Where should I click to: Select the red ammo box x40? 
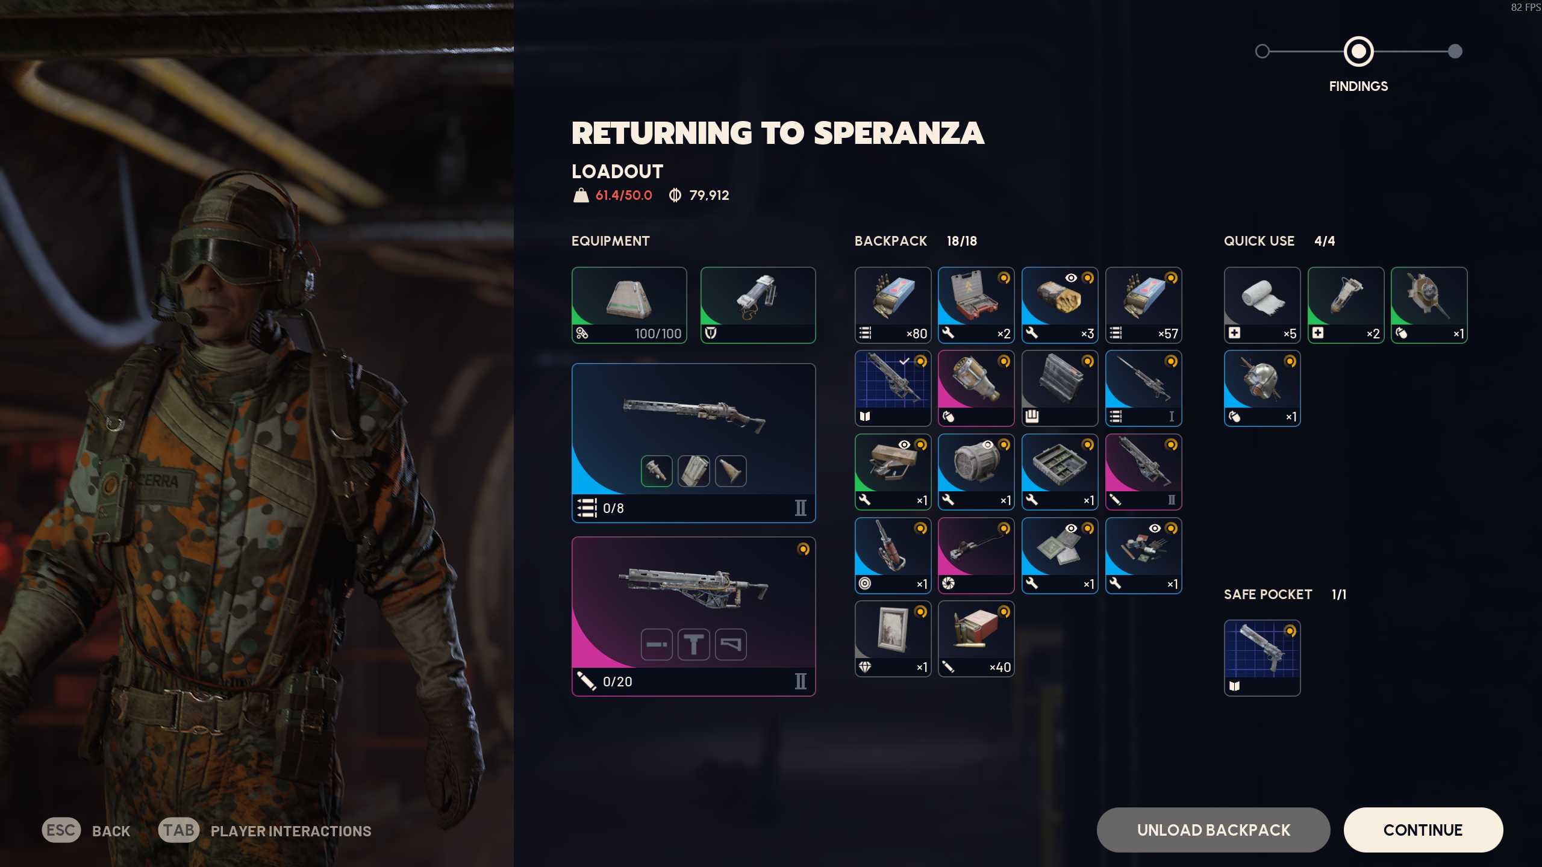[x=976, y=639]
